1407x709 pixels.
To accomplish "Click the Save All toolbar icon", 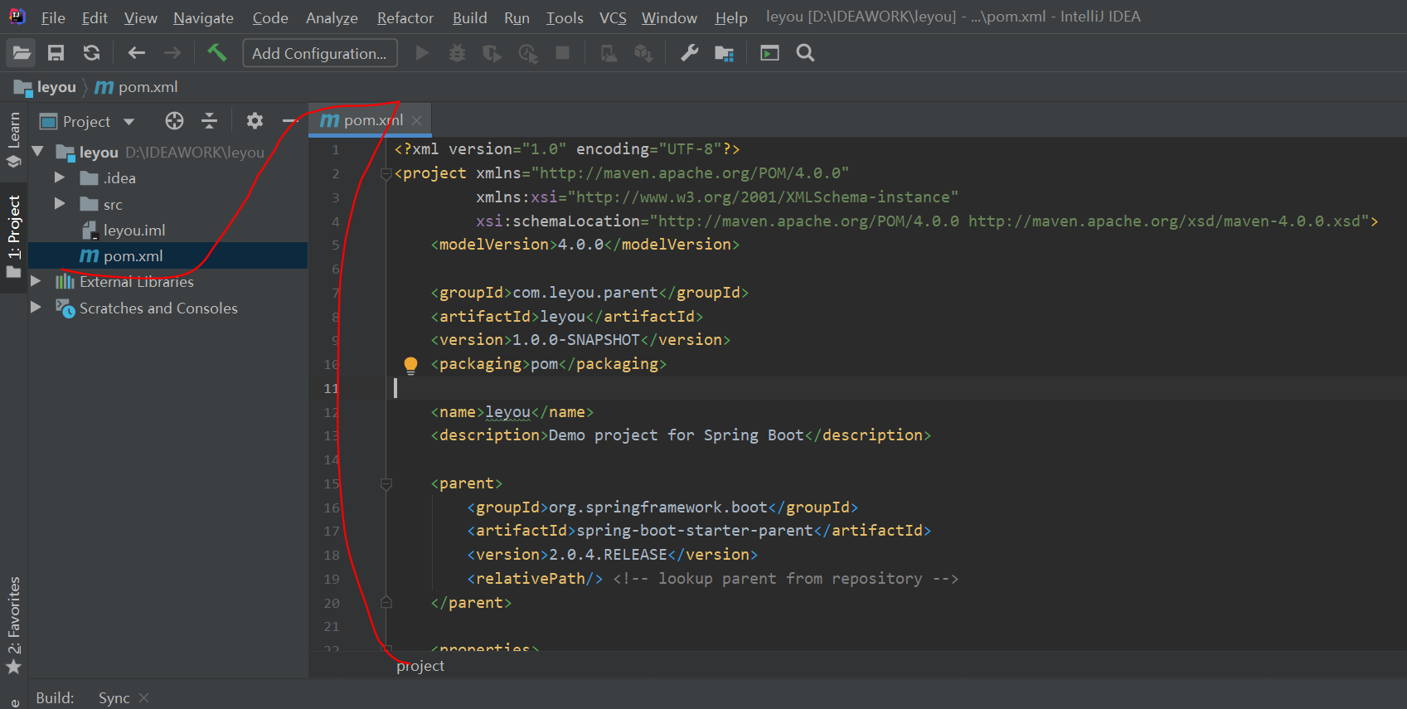I will (x=56, y=53).
